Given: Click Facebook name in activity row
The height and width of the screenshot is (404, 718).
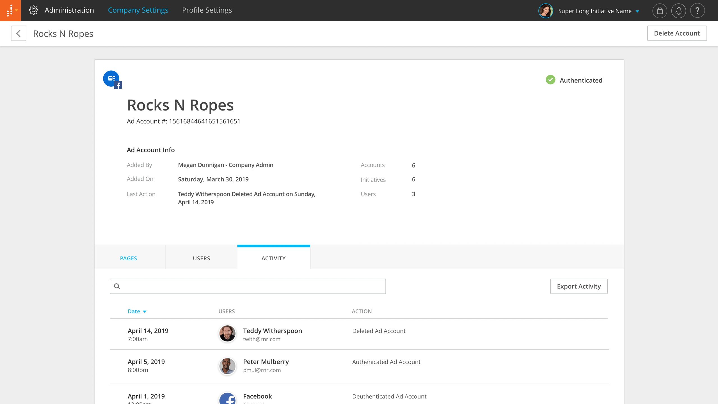Looking at the screenshot, I should [257, 396].
